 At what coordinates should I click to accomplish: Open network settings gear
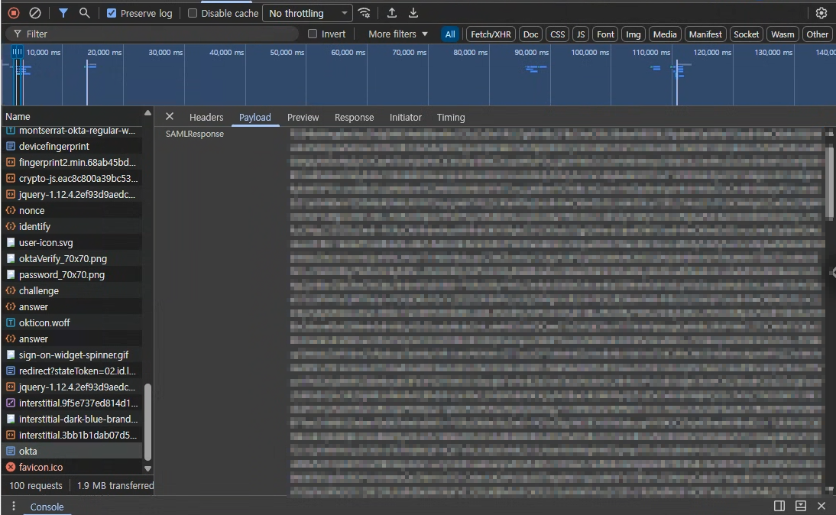821,13
